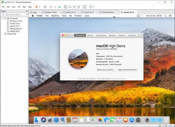
Task: Open the Modifica menu
Action: pyautogui.click(x=55, y=16)
